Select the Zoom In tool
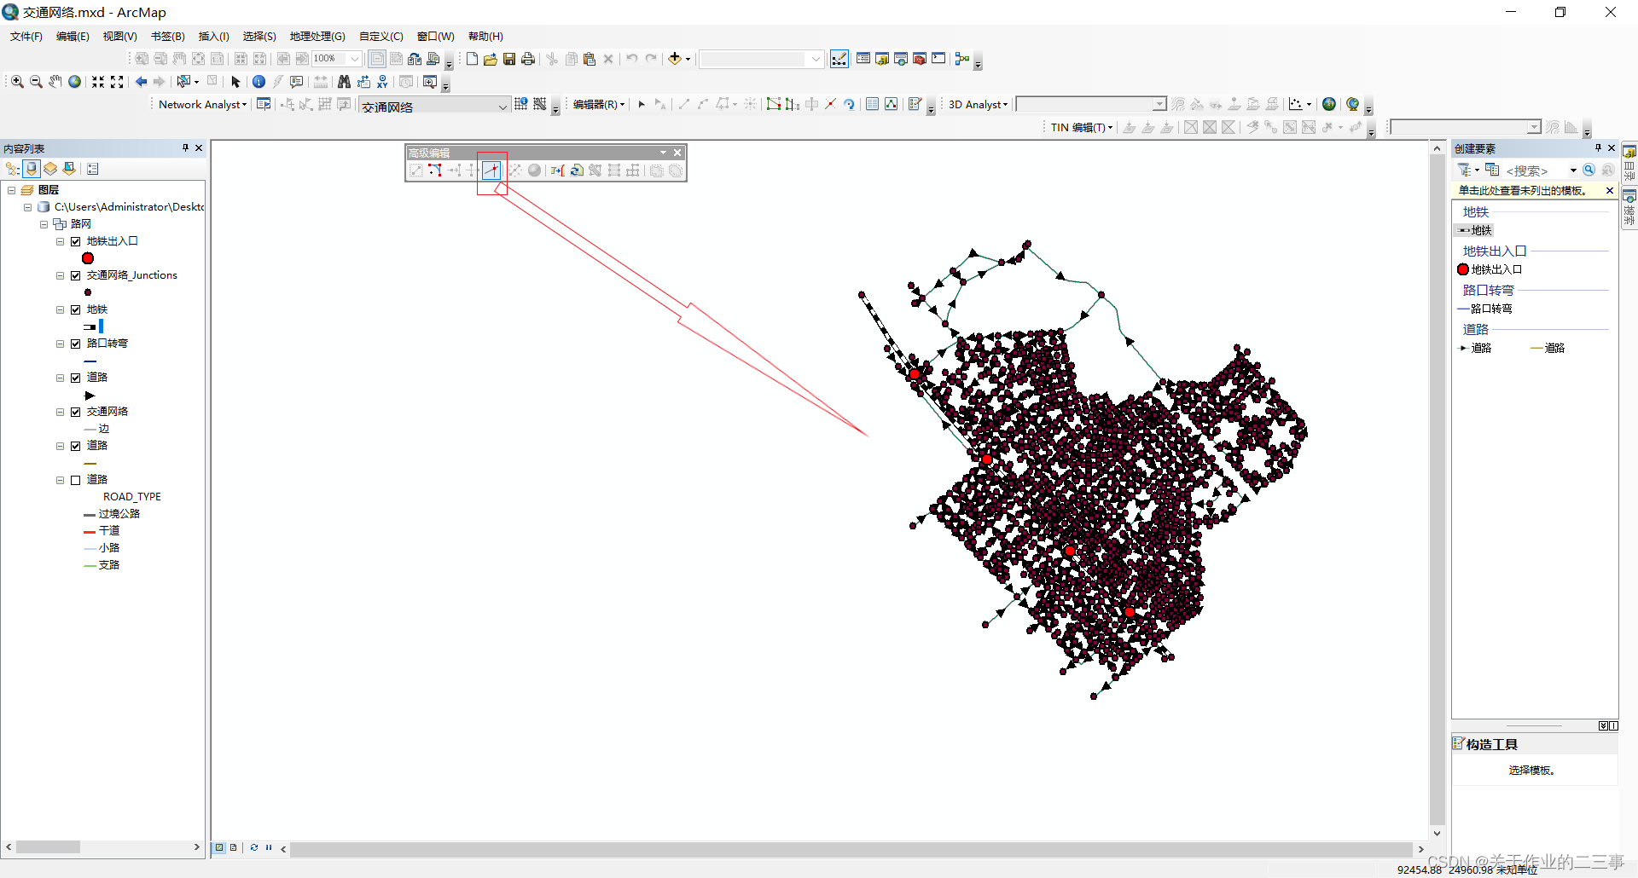 click(17, 82)
